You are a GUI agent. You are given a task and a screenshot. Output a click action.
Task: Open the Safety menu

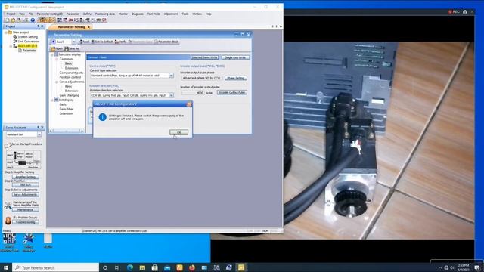tap(87, 14)
